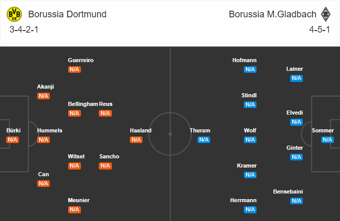Screen dimensions: 340x221
Task: Click Bellingham's N/A rating badge
Action: pyautogui.click(x=74, y=113)
